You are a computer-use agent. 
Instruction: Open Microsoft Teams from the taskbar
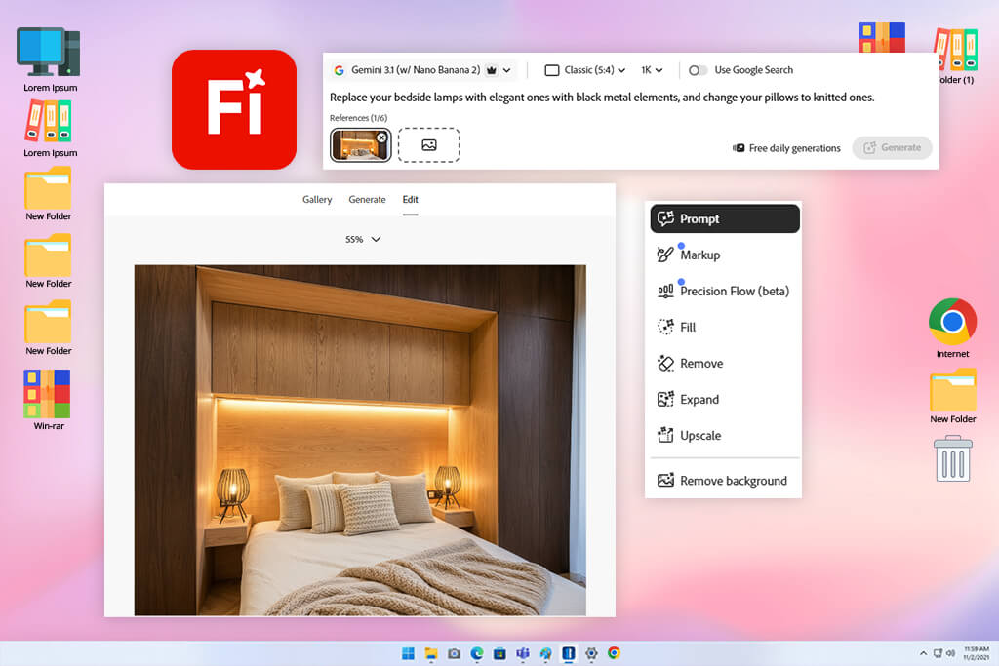[x=523, y=653]
